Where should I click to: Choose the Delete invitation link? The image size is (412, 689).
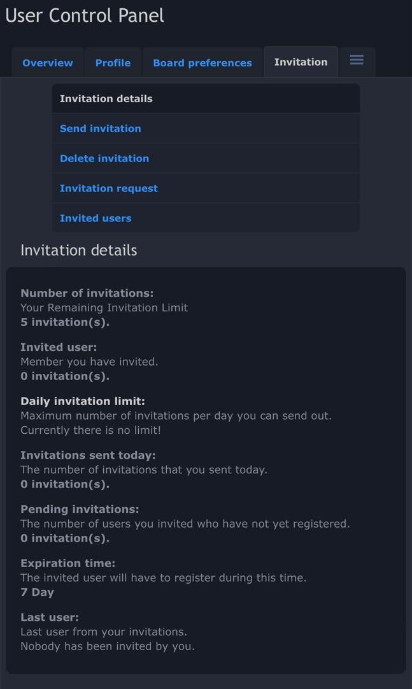(104, 159)
